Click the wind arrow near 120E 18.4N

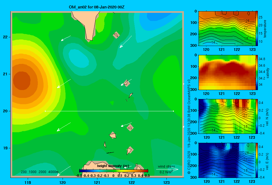pyautogui.click(x=64, y=171)
